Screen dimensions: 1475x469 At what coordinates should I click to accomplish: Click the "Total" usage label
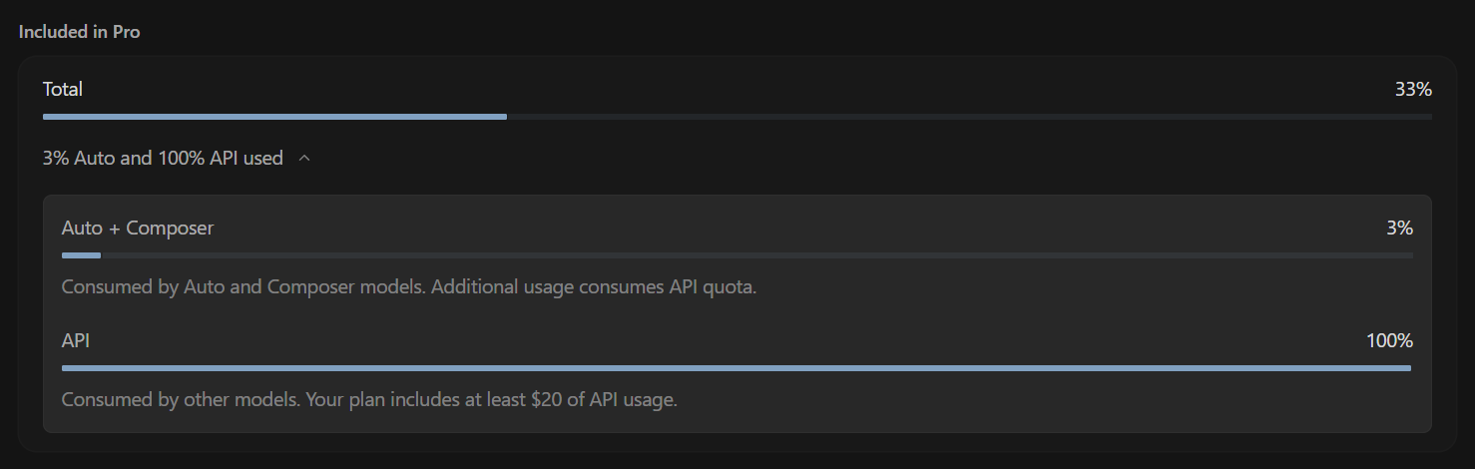[63, 89]
